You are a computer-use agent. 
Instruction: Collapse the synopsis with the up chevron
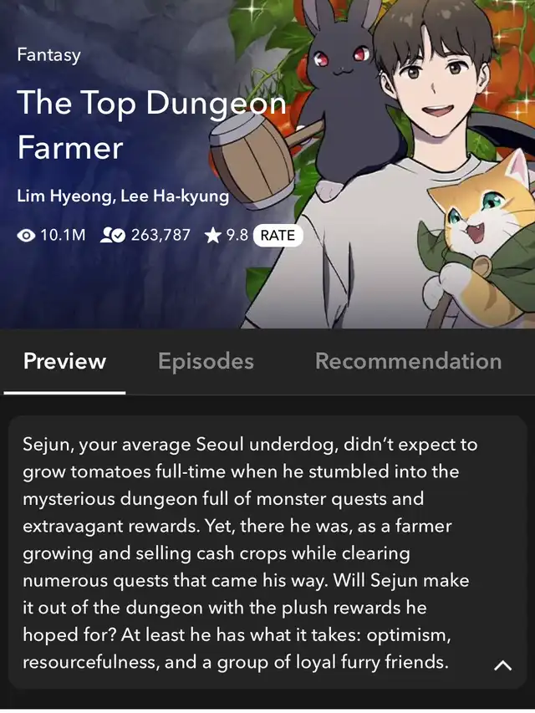click(502, 665)
